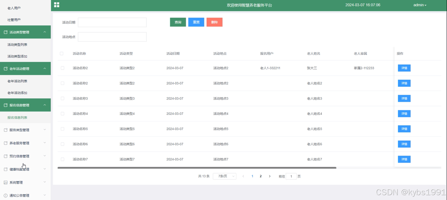Click the 老人姓名 column header

tap(314, 53)
